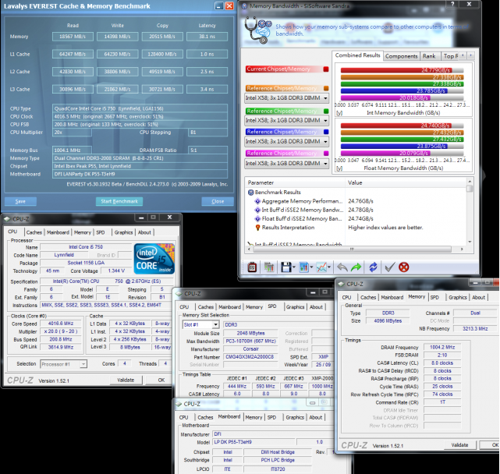Image resolution: width=500 pixels, height=474 pixels.
Task: Expand the arrow next to Sandra's save icon
Action: [x=294, y=267]
